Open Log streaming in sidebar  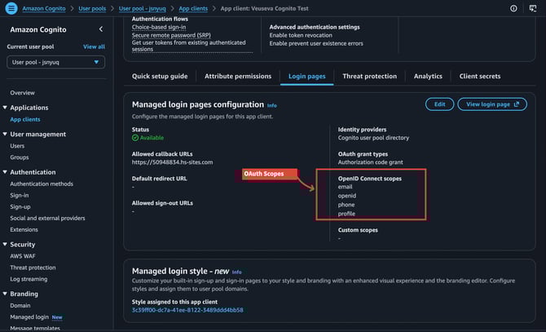pos(29,279)
